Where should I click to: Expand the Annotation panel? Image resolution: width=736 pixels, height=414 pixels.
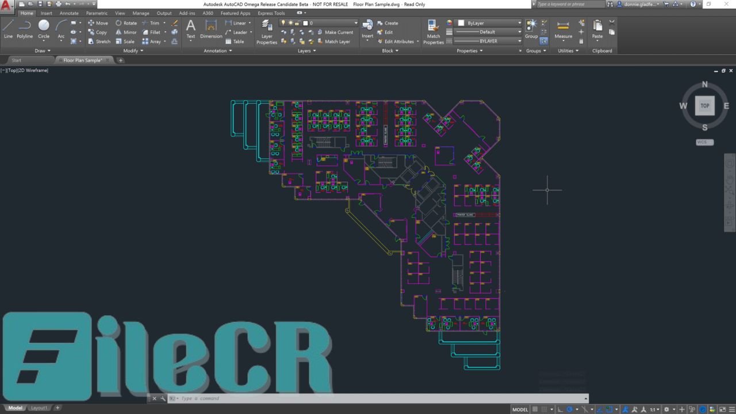[x=218, y=51]
